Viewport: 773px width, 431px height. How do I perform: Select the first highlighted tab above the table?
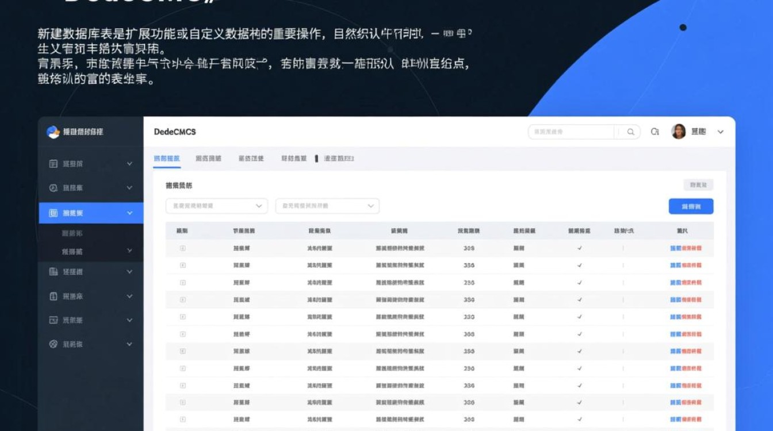coord(169,158)
